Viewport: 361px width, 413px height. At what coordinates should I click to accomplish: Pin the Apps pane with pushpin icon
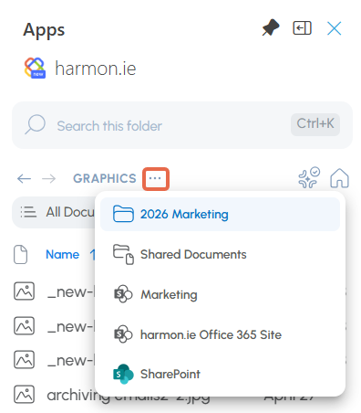[271, 28]
